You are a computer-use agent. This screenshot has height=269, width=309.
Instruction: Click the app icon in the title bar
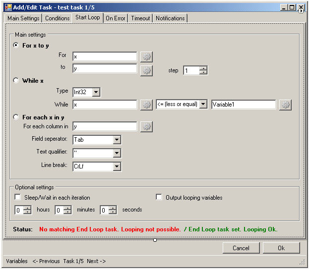point(8,7)
